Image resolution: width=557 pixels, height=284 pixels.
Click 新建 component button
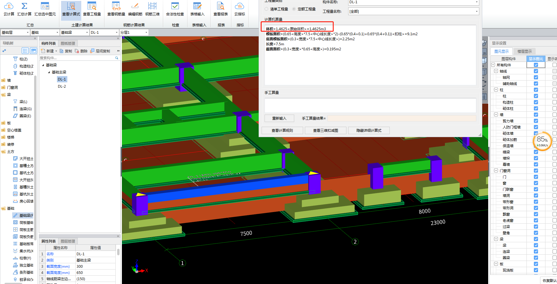(x=49, y=51)
